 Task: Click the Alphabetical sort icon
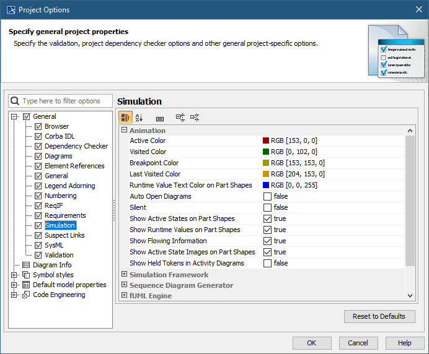pyautogui.click(x=139, y=118)
